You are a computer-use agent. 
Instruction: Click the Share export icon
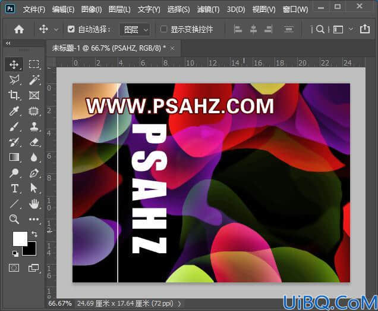pyautogui.click(x=365, y=29)
